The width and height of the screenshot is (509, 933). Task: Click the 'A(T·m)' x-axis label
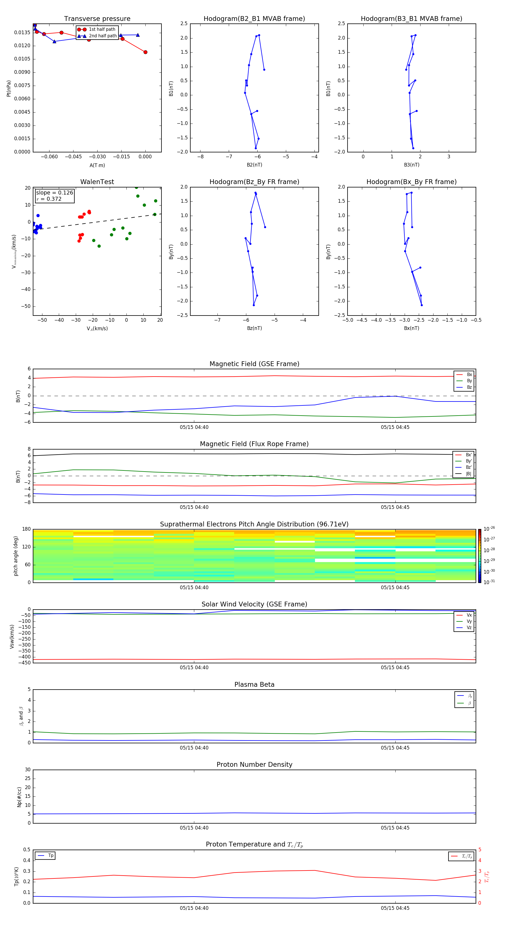tap(97, 165)
